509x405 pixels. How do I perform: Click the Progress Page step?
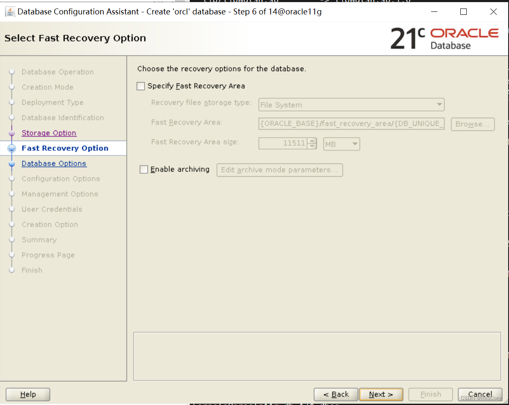point(48,255)
